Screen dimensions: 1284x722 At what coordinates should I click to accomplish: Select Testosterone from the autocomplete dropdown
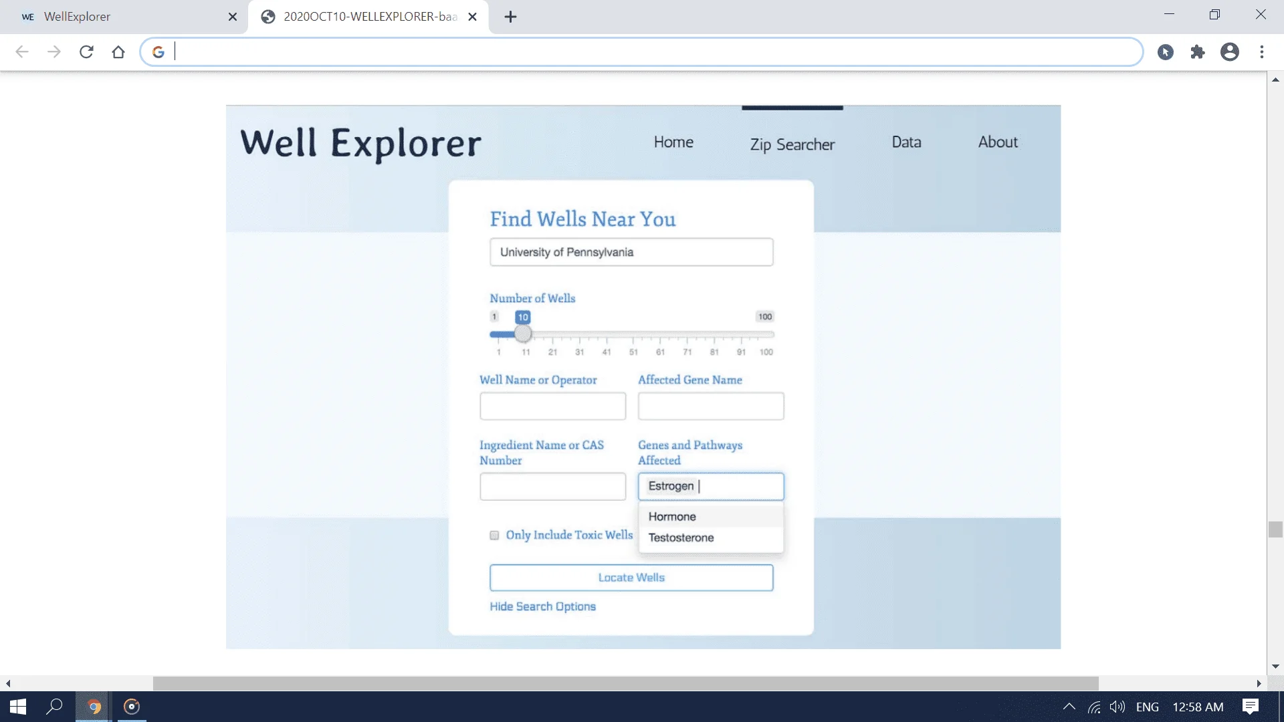click(681, 537)
